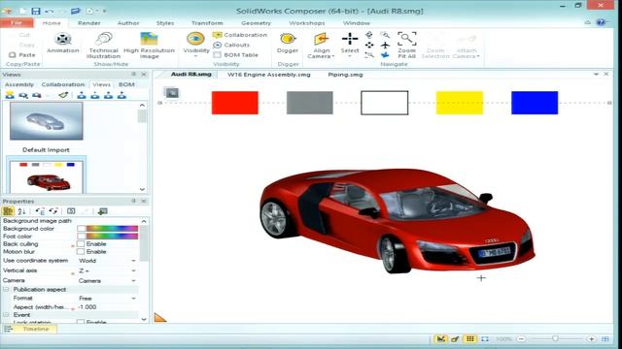Screen dimensions: 622x349
Task: Click the gray color swatch
Action: click(x=310, y=103)
